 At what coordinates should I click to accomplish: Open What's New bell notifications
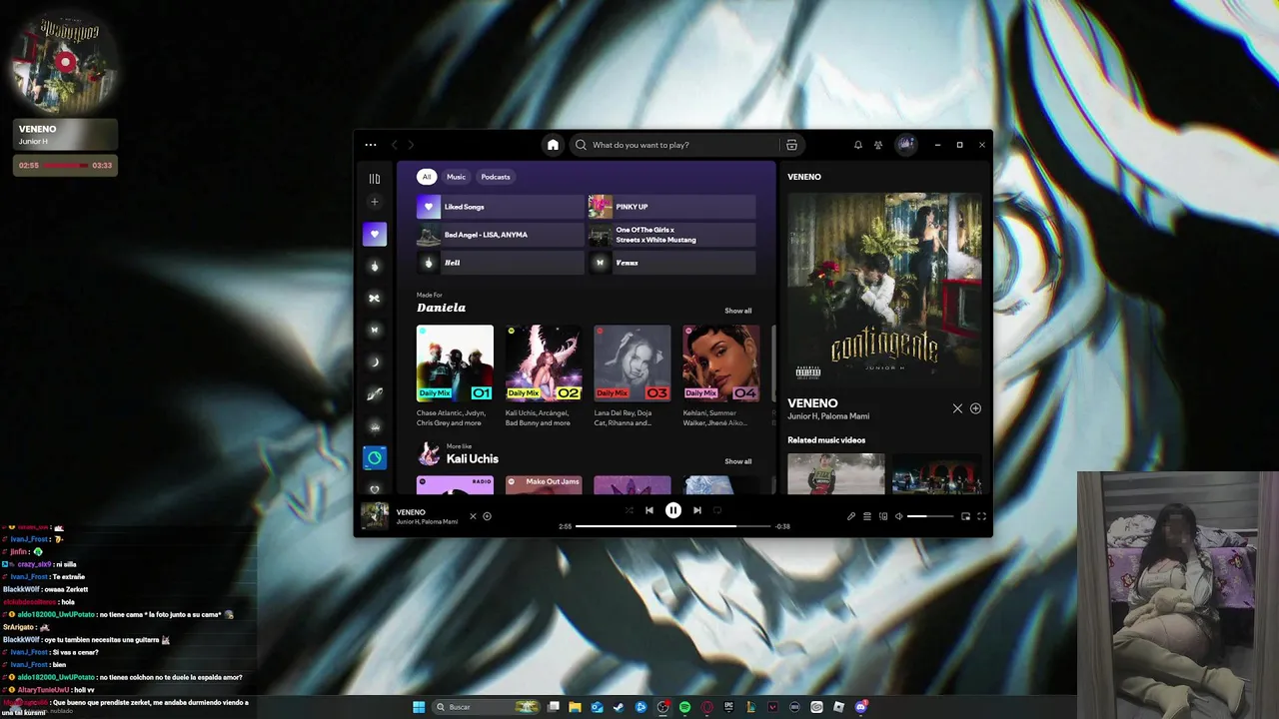coord(857,145)
